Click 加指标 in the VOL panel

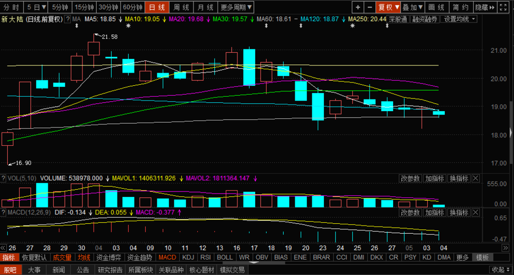pos(434,178)
